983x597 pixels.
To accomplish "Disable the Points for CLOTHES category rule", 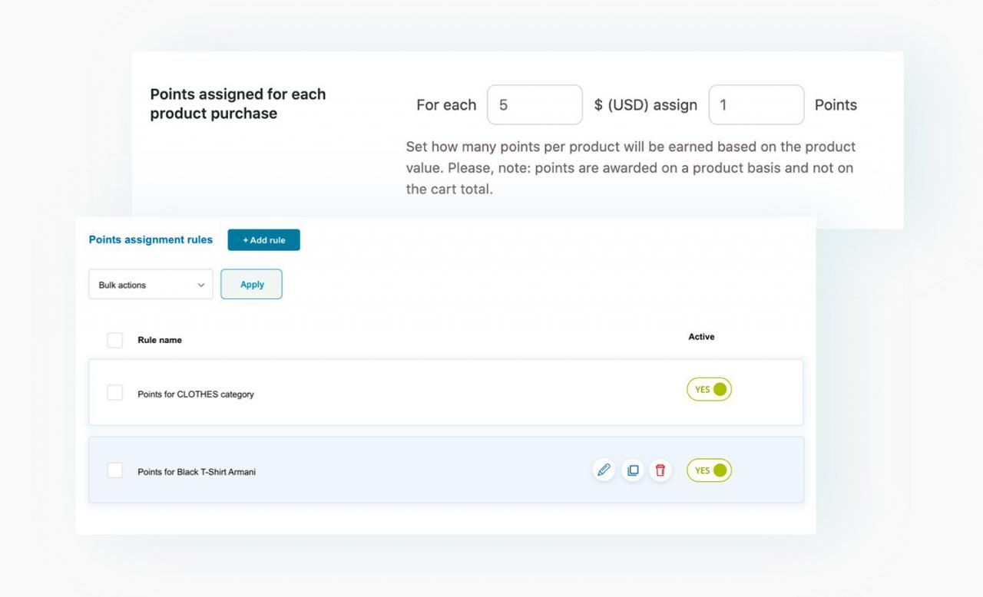I will click(x=708, y=389).
